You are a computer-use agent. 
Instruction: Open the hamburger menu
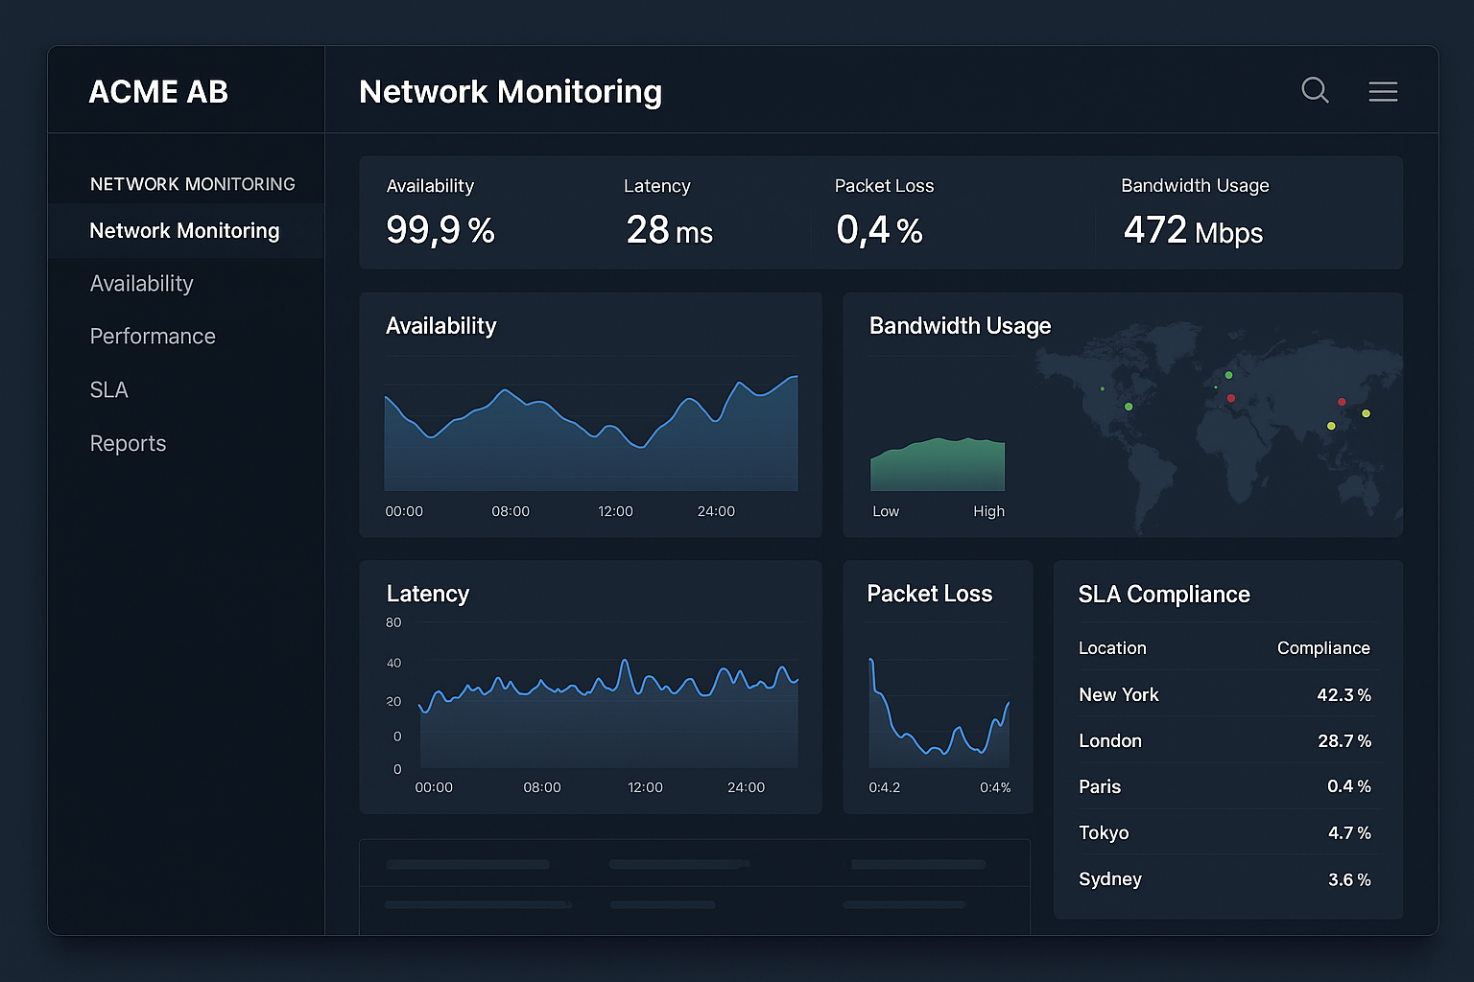click(1383, 91)
